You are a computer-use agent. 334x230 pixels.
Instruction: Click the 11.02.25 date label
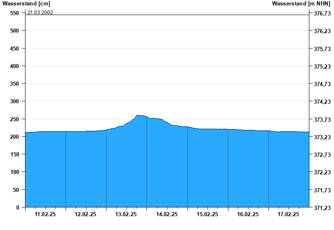pyautogui.click(x=45, y=214)
